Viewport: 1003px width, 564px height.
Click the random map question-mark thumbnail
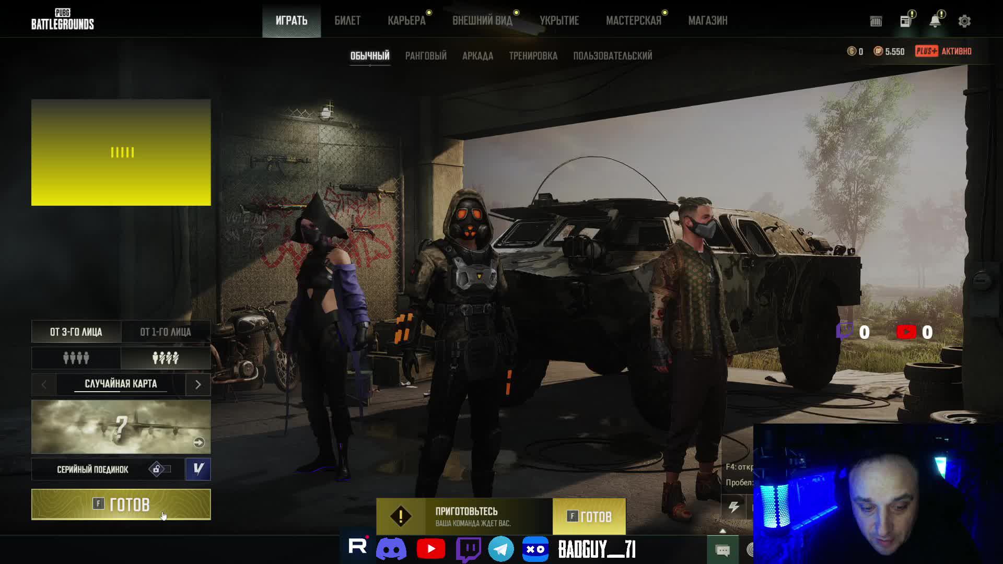point(121,427)
